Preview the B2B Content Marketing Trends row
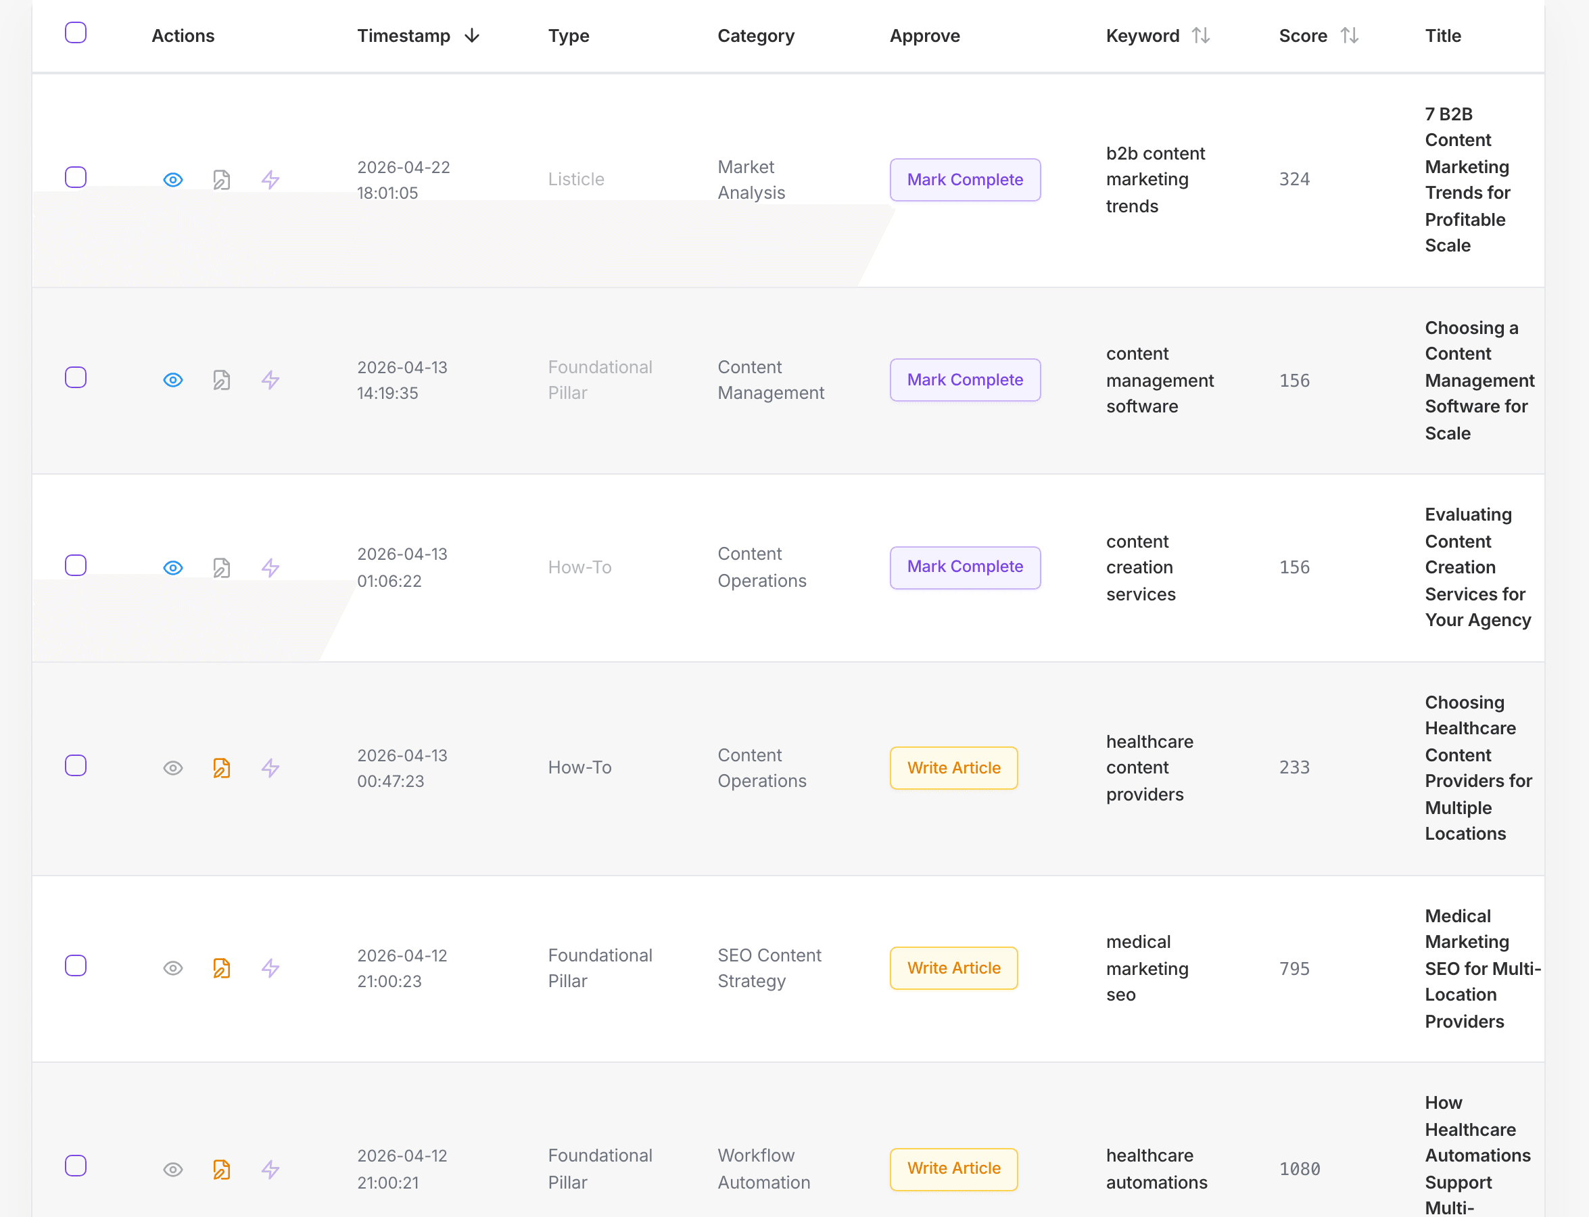Viewport: 1589px width, 1217px height. click(172, 179)
